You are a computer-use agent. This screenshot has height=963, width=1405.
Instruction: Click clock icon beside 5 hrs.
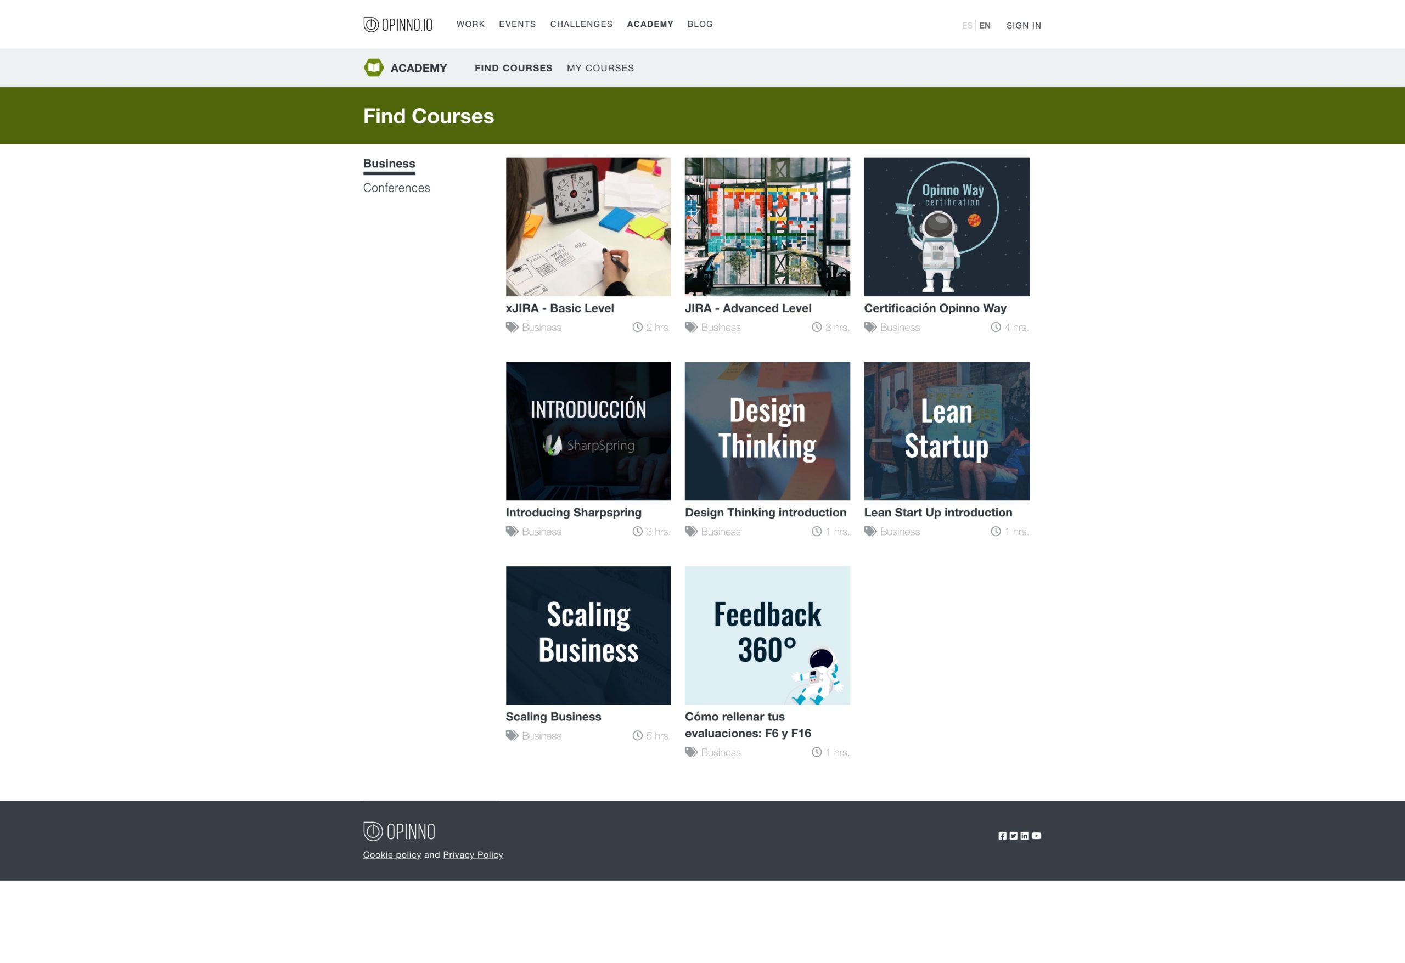(637, 736)
